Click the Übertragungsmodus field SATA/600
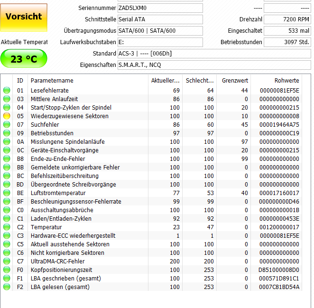Viewport: 314px width, 308px height. [x=160, y=31]
